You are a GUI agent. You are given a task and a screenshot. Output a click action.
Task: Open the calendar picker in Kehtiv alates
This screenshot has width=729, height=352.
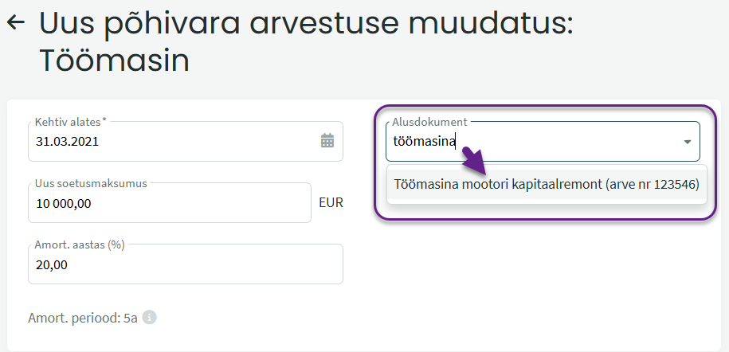[x=327, y=140]
